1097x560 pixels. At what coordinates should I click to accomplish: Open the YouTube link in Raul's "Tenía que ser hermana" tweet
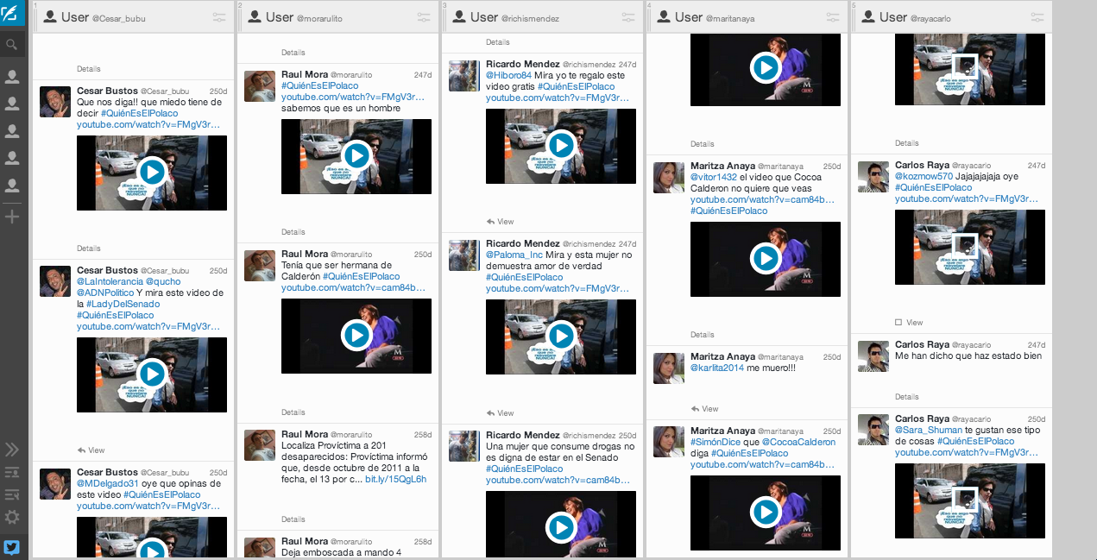click(354, 288)
